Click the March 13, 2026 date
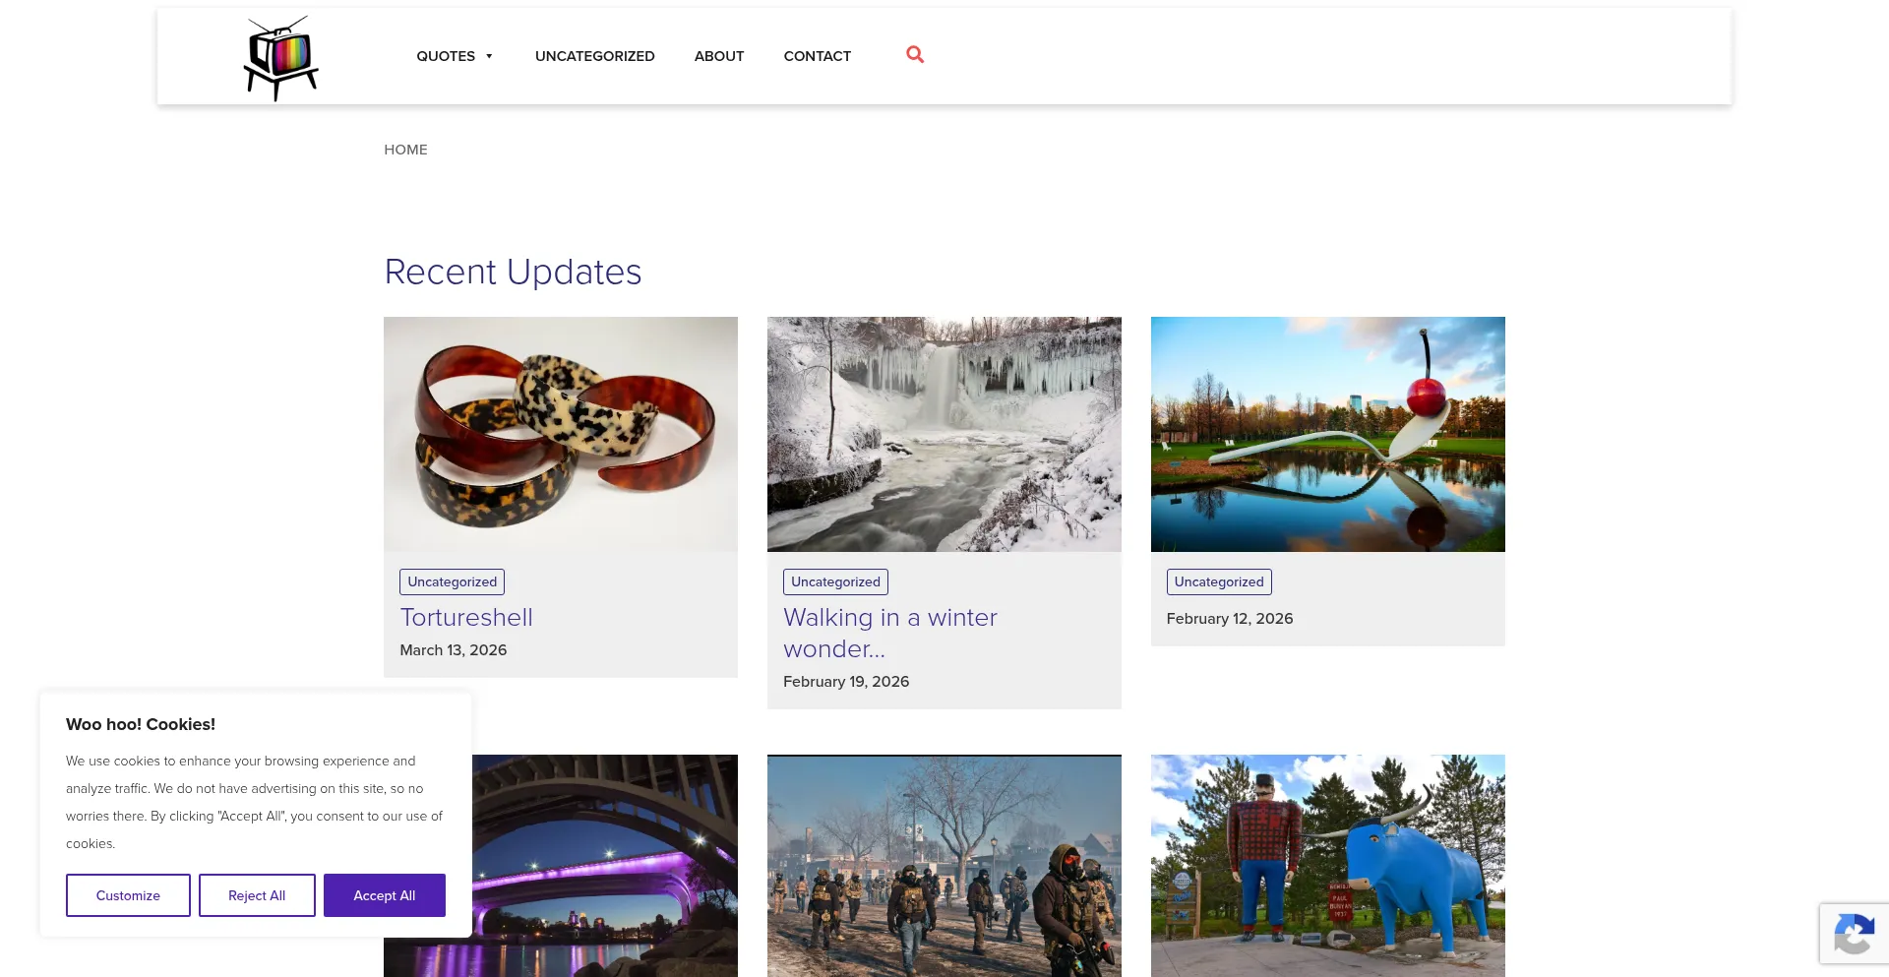Image resolution: width=1889 pixels, height=977 pixels. click(454, 650)
